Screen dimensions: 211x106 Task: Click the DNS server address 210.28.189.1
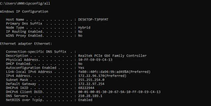click(x=90, y=96)
